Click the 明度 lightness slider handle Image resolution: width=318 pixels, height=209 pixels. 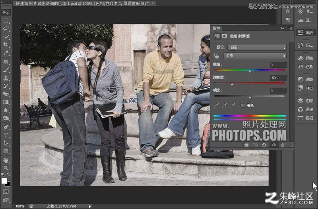[x=250, y=97]
